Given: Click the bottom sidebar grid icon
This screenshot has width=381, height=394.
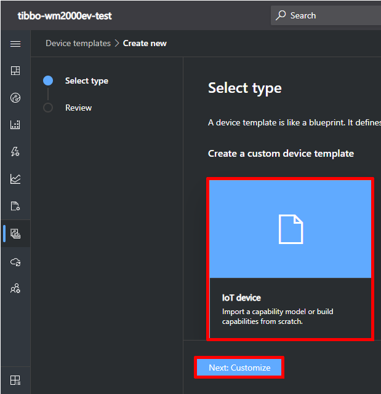Looking at the screenshot, I should coord(15,379).
